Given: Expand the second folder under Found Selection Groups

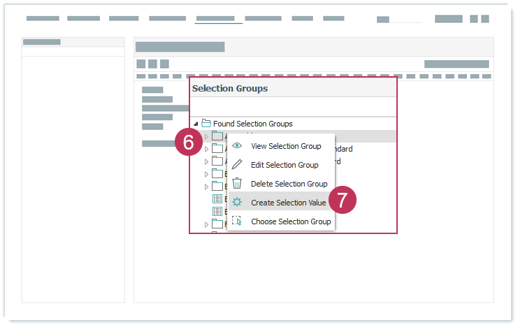Looking at the screenshot, I should (x=206, y=149).
